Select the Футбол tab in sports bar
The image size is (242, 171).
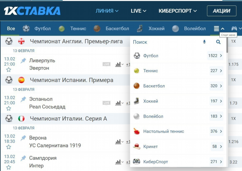pyautogui.click(x=37, y=28)
